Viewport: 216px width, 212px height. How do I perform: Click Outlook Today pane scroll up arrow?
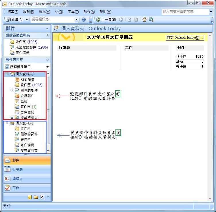(x=210, y=35)
